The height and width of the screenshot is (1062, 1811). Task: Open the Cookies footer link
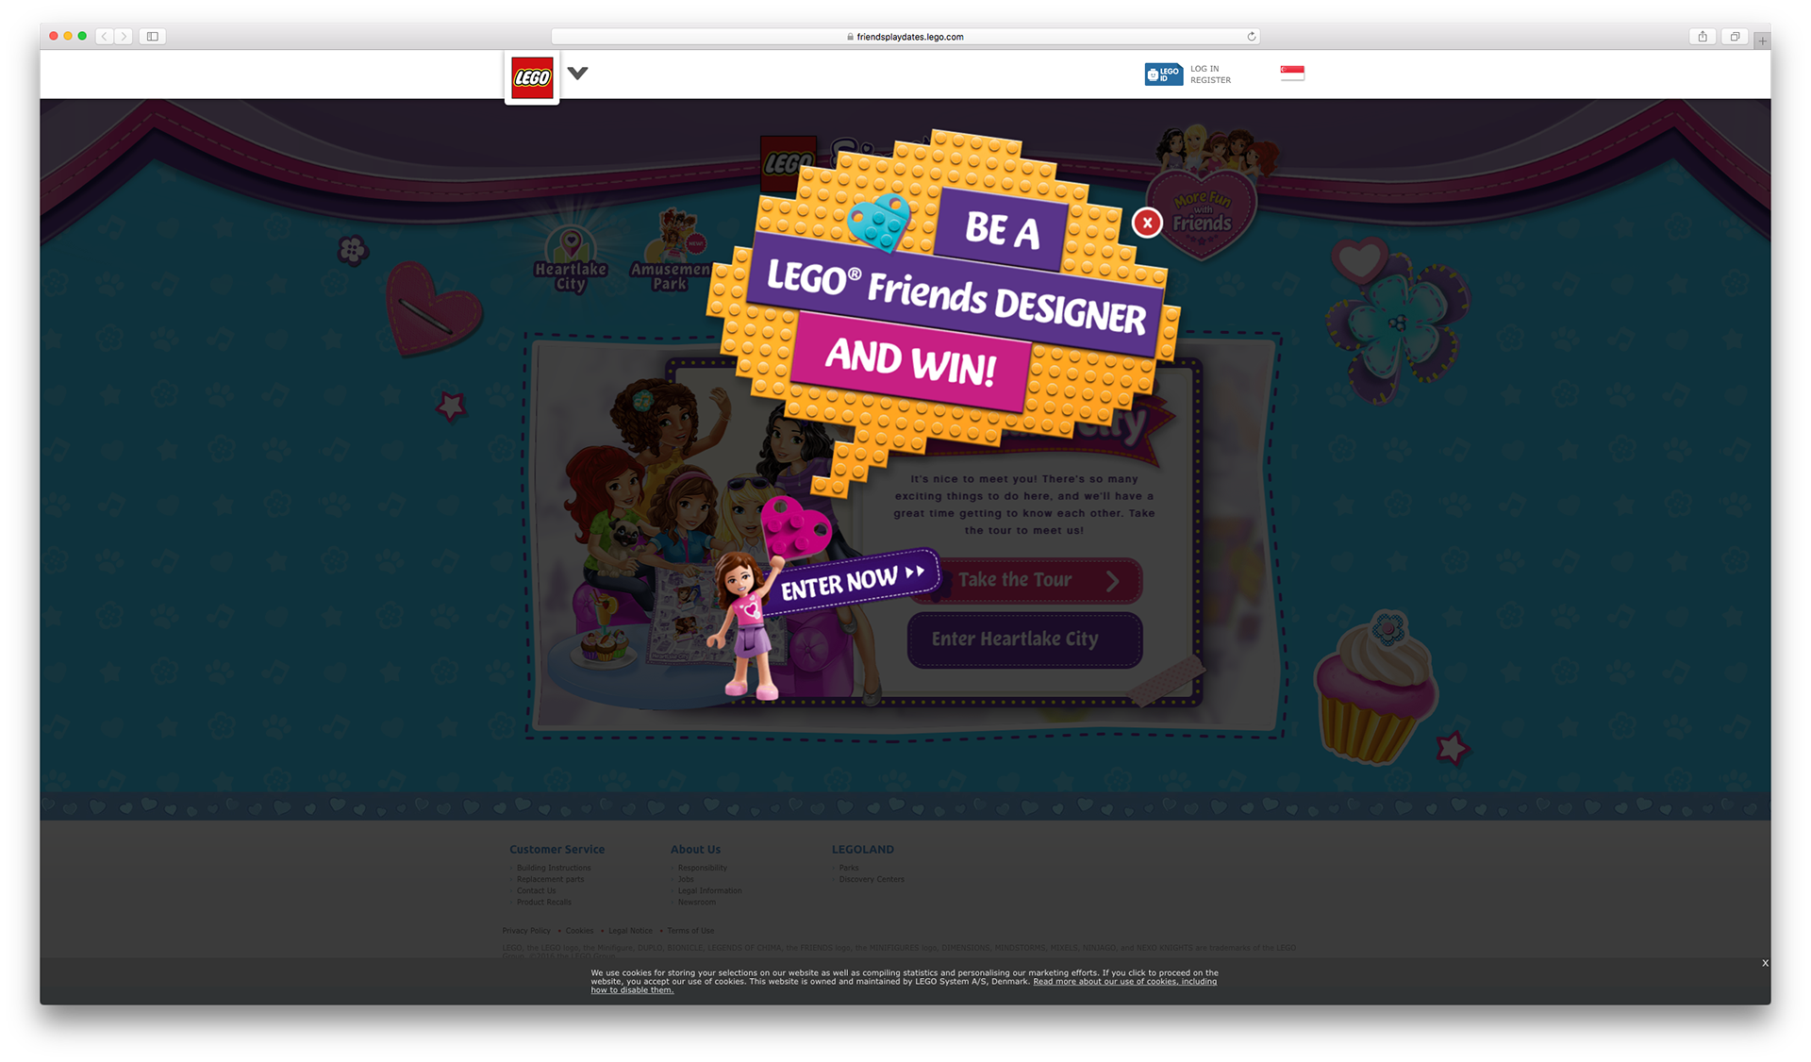click(x=579, y=931)
